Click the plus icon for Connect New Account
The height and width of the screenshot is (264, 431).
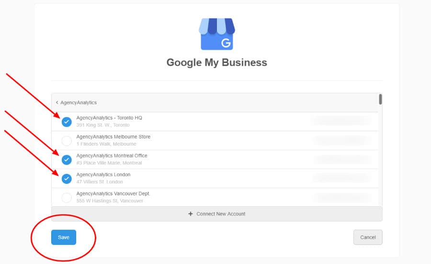(191, 214)
